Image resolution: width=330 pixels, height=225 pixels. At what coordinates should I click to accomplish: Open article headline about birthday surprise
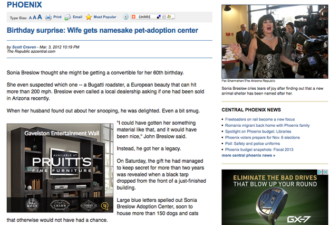tap(102, 30)
